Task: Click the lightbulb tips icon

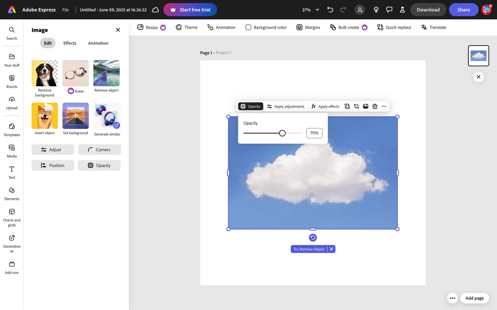Action: [x=376, y=10]
